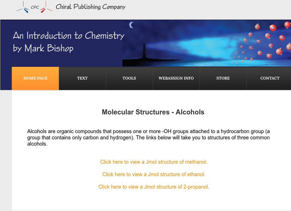Viewport: 291px width, 211px height.
Task: View the Jmol structure of methanol
Action: coord(154,162)
